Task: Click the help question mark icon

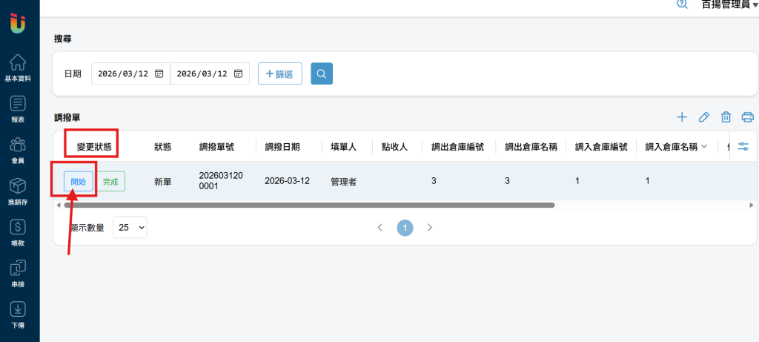Action: (681, 4)
